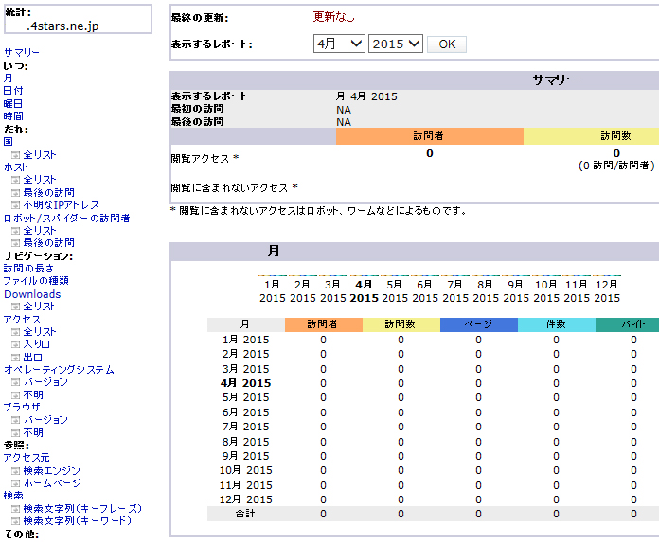Click the icon next to ホームページ
659x542 pixels.
click(x=15, y=483)
